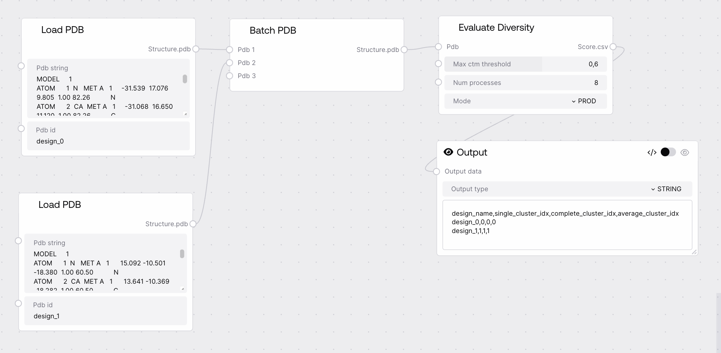721x353 pixels.
Task: Grab the Output text box's resize handle
Action: pos(694,252)
